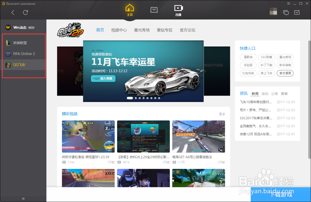Open the 体验服 quick link

[x=248, y=65]
